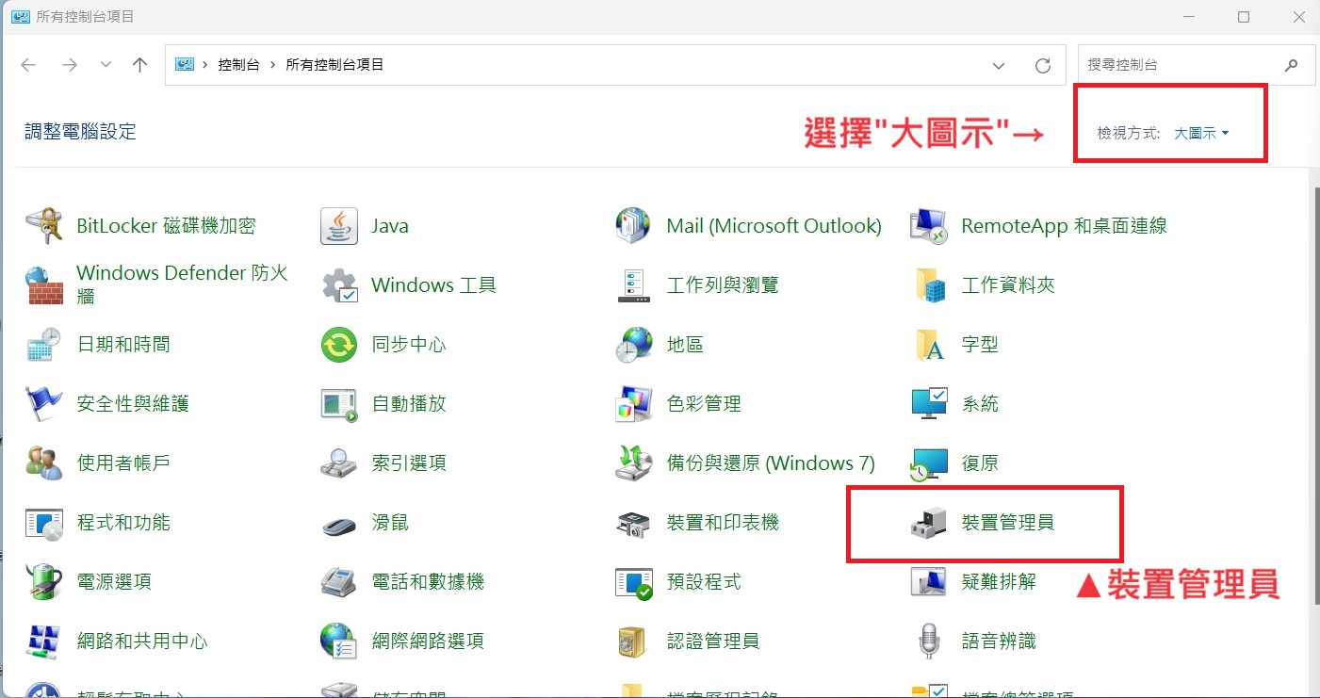1320x698 pixels.
Task: Open the 使用者帳戶 people icon
Action: pos(44,463)
